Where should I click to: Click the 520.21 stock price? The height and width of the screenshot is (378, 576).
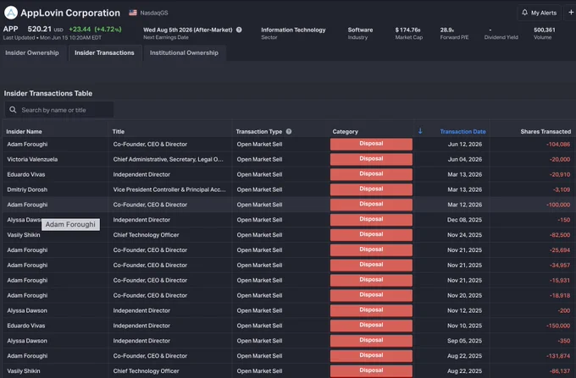(x=40, y=29)
